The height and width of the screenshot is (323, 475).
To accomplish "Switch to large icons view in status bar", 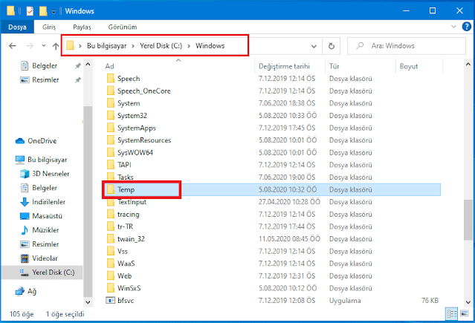I will click(464, 313).
